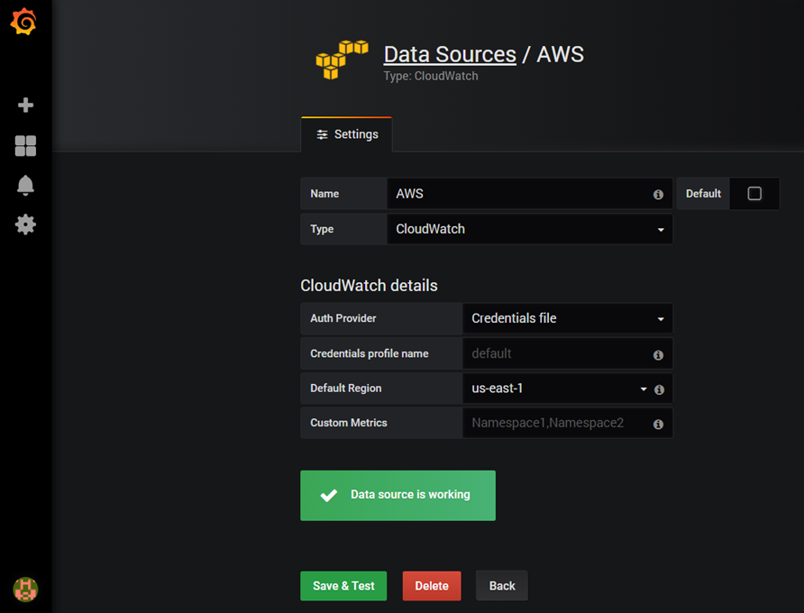
Task: Click the user avatar in sidebar
Action: pyautogui.click(x=25, y=590)
